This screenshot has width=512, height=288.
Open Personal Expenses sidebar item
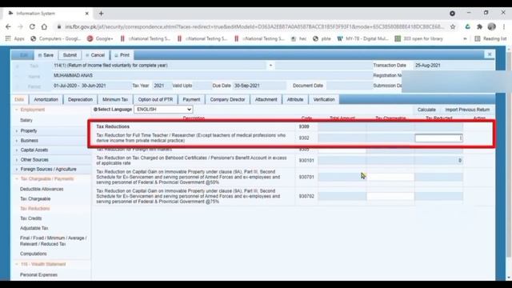click(x=38, y=274)
